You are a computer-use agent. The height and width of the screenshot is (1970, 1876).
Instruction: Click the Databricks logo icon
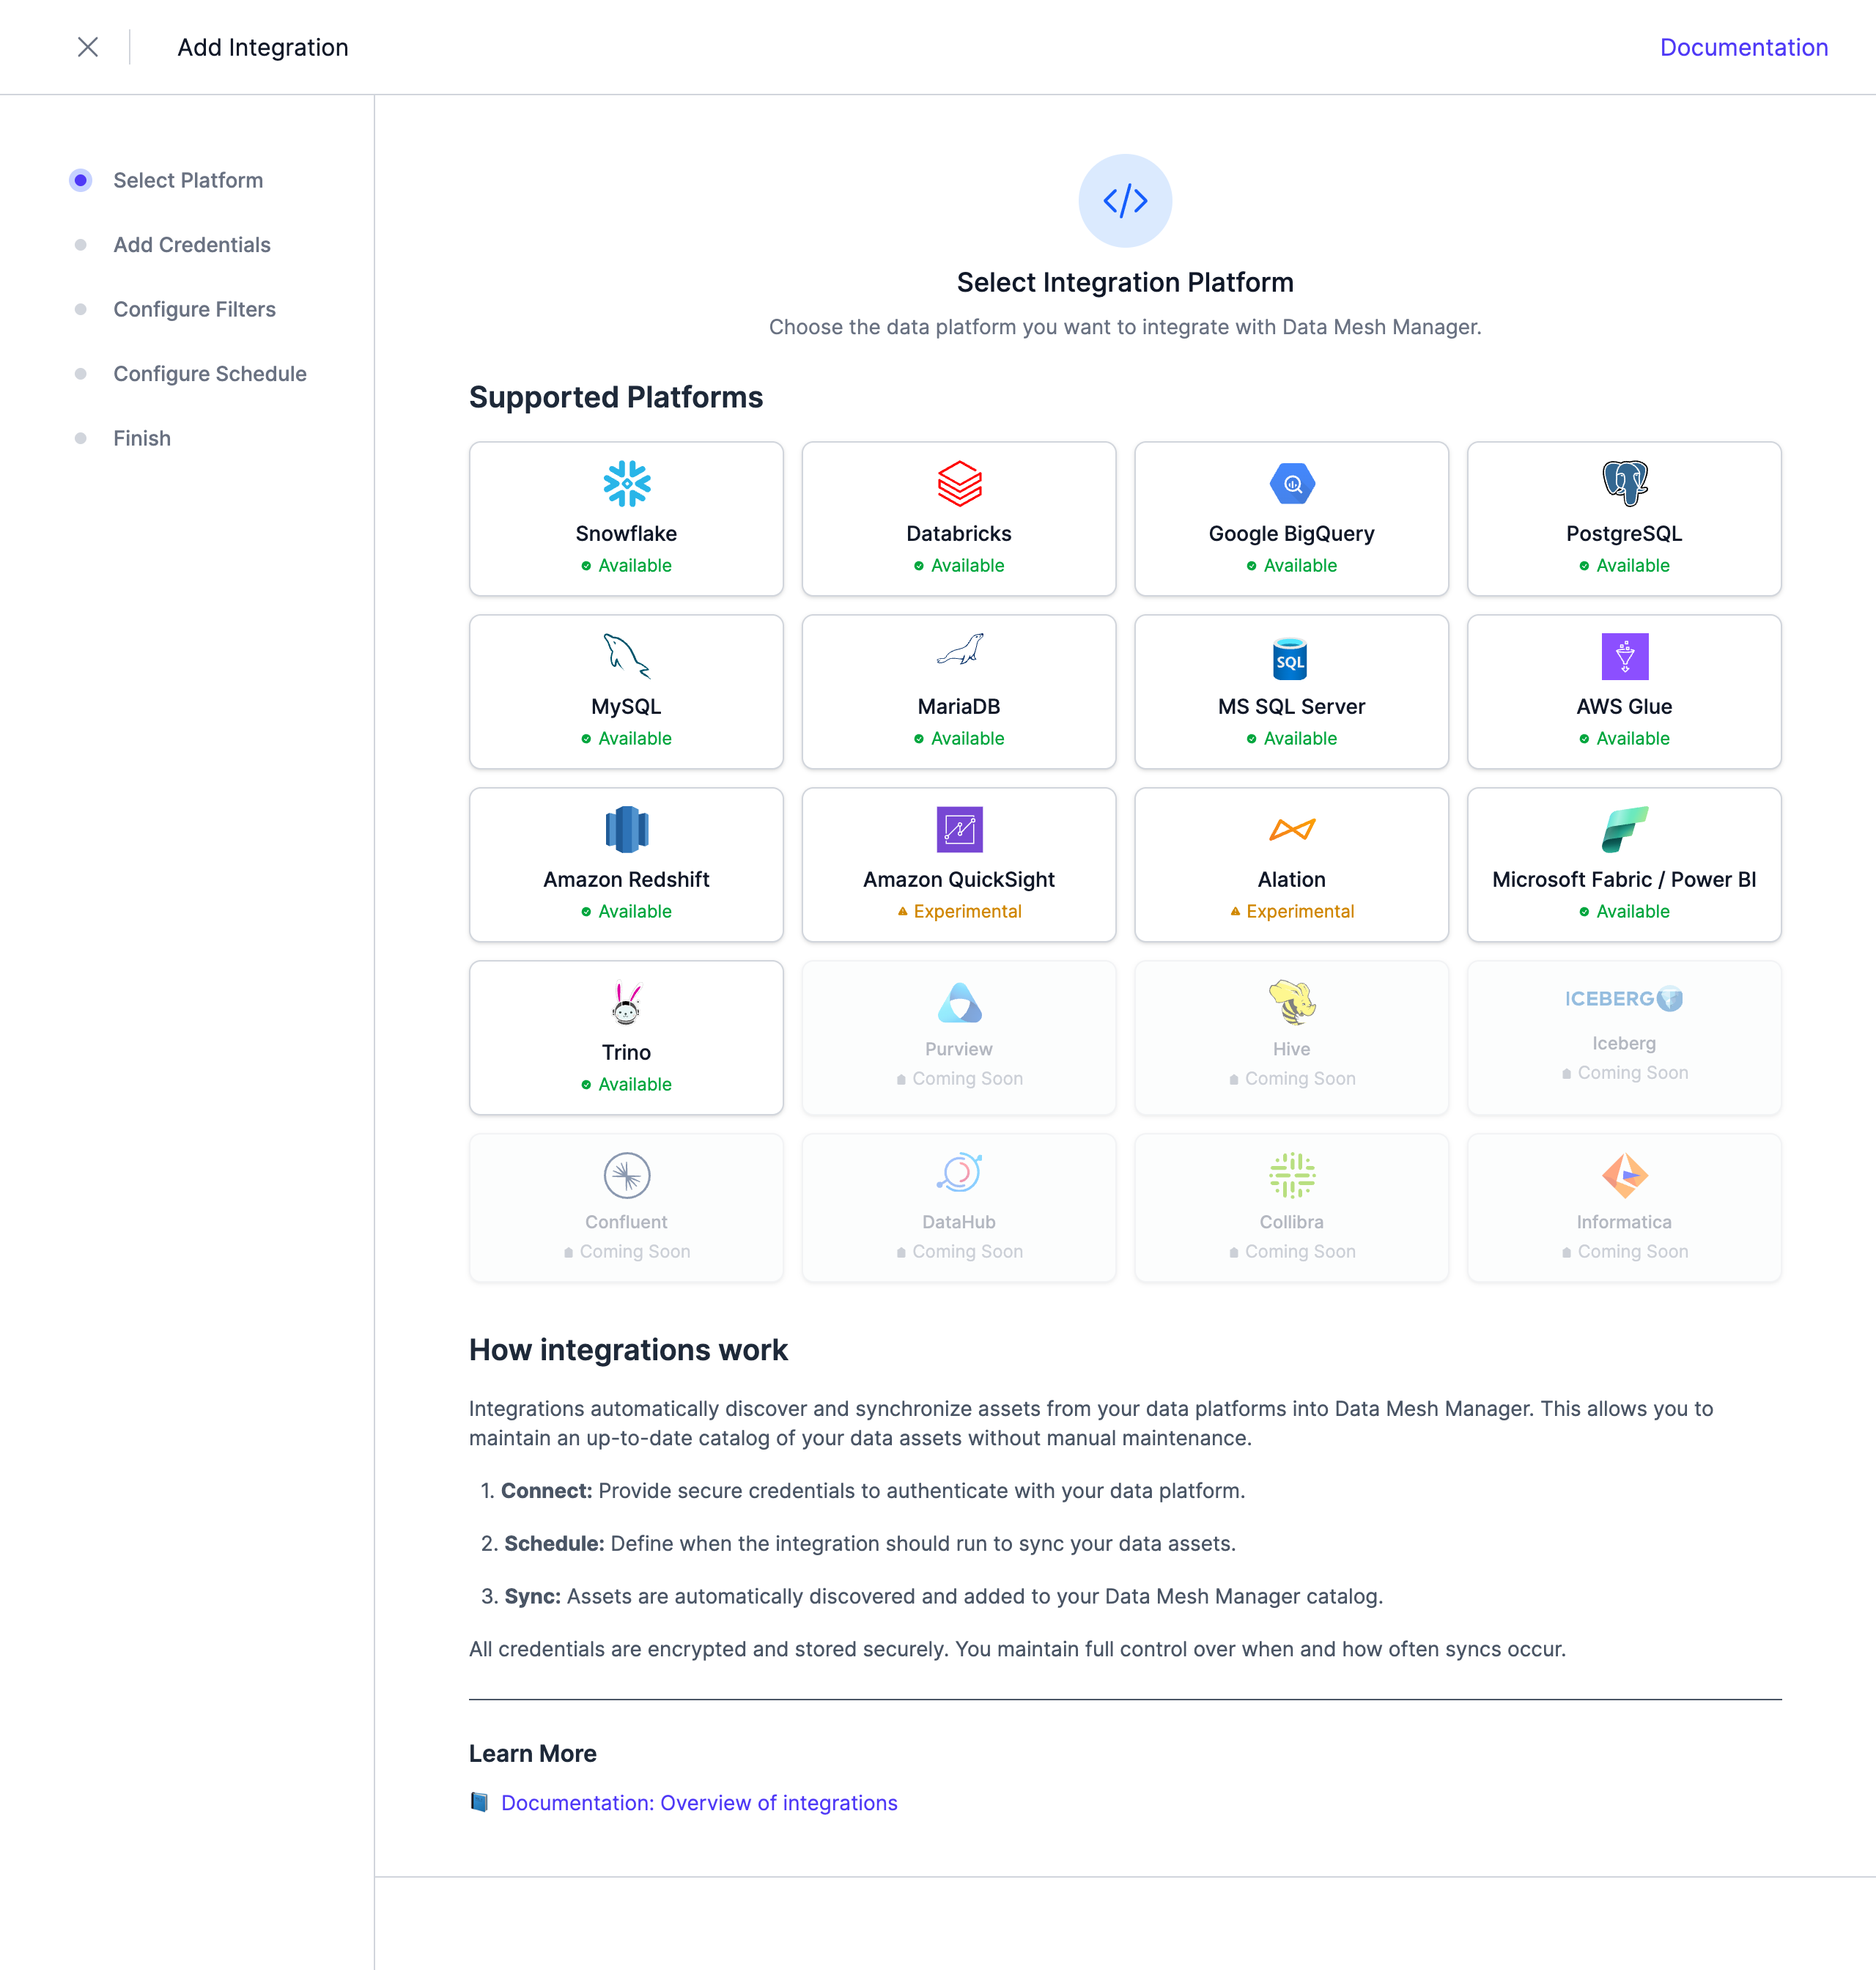tap(959, 484)
